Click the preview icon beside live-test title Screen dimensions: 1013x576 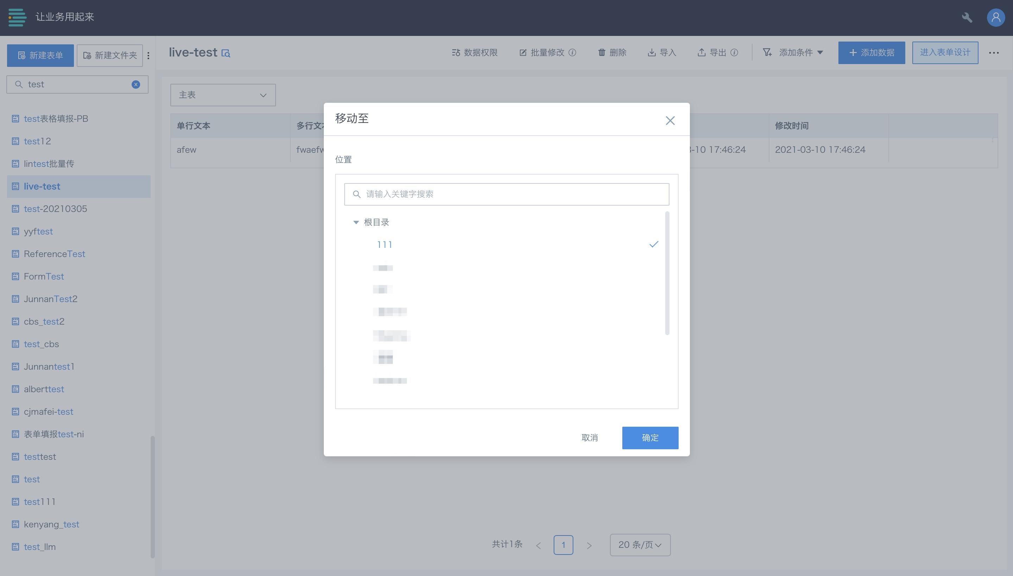[x=226, y=53]
